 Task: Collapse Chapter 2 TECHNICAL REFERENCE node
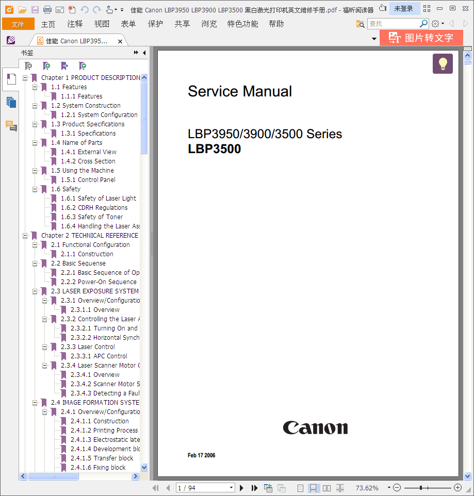(x=25, y=236)
